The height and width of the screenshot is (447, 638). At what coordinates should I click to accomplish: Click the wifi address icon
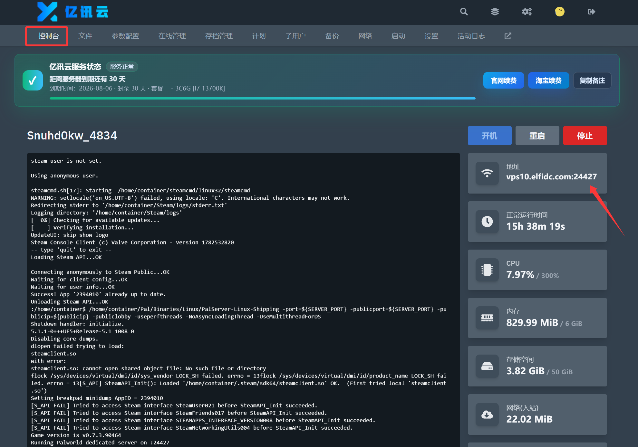coord(487,173)
